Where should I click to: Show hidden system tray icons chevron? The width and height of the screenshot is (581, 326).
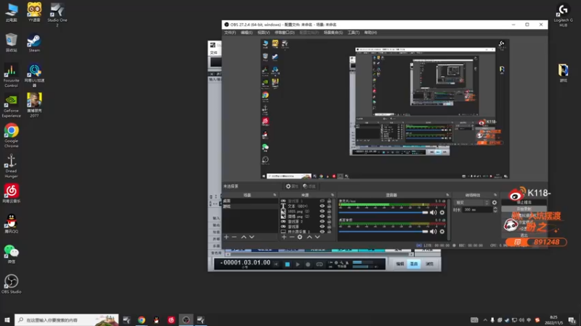[485, 320]
